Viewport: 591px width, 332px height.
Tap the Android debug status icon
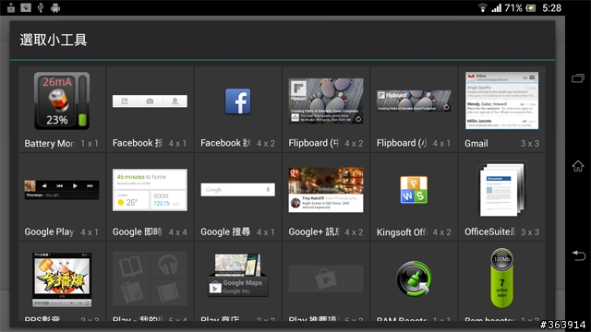click(x=55, y=7)
